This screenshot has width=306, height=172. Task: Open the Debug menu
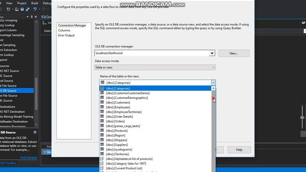click(x=47, y=3)
